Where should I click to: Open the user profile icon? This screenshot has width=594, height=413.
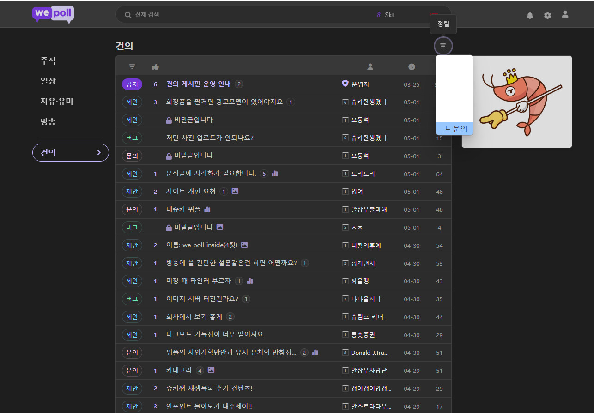[x=565, y=14]
